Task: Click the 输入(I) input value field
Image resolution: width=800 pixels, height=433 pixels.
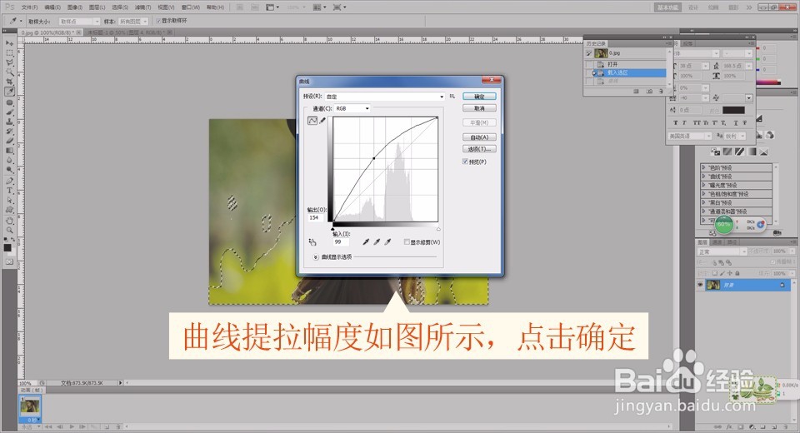Action: [x=342, y=241]
